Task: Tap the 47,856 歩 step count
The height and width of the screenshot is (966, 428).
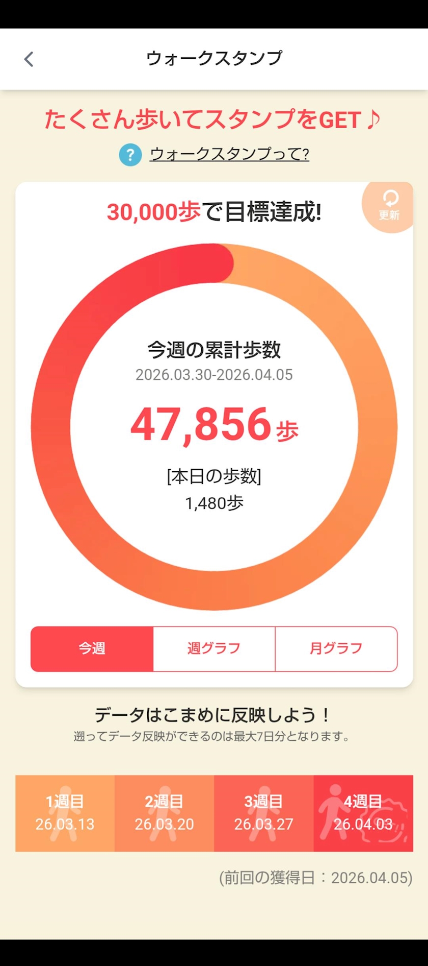Action: (214, 425)
